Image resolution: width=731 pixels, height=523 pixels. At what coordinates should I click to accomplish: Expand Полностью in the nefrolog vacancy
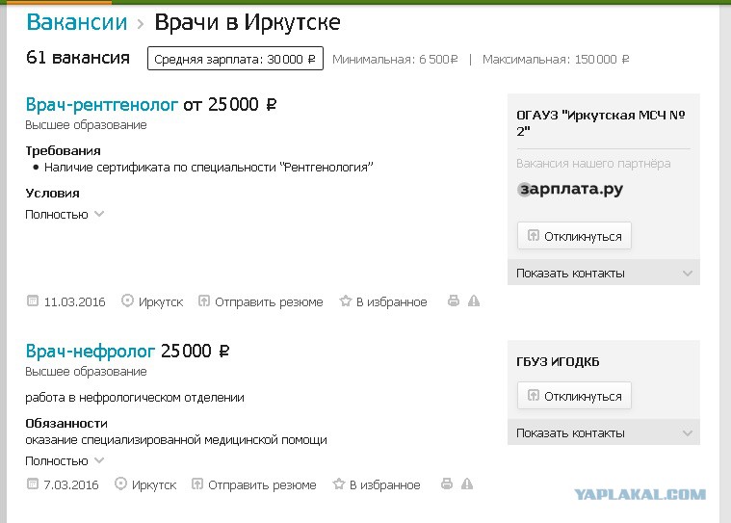[65, 461]
